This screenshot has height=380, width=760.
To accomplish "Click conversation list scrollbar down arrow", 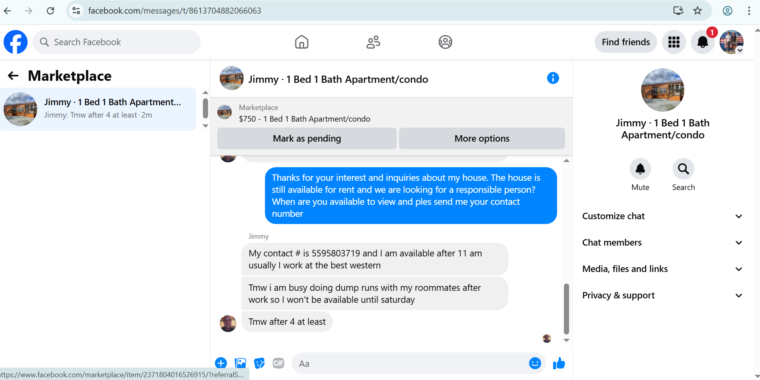I will pos(205,126).
